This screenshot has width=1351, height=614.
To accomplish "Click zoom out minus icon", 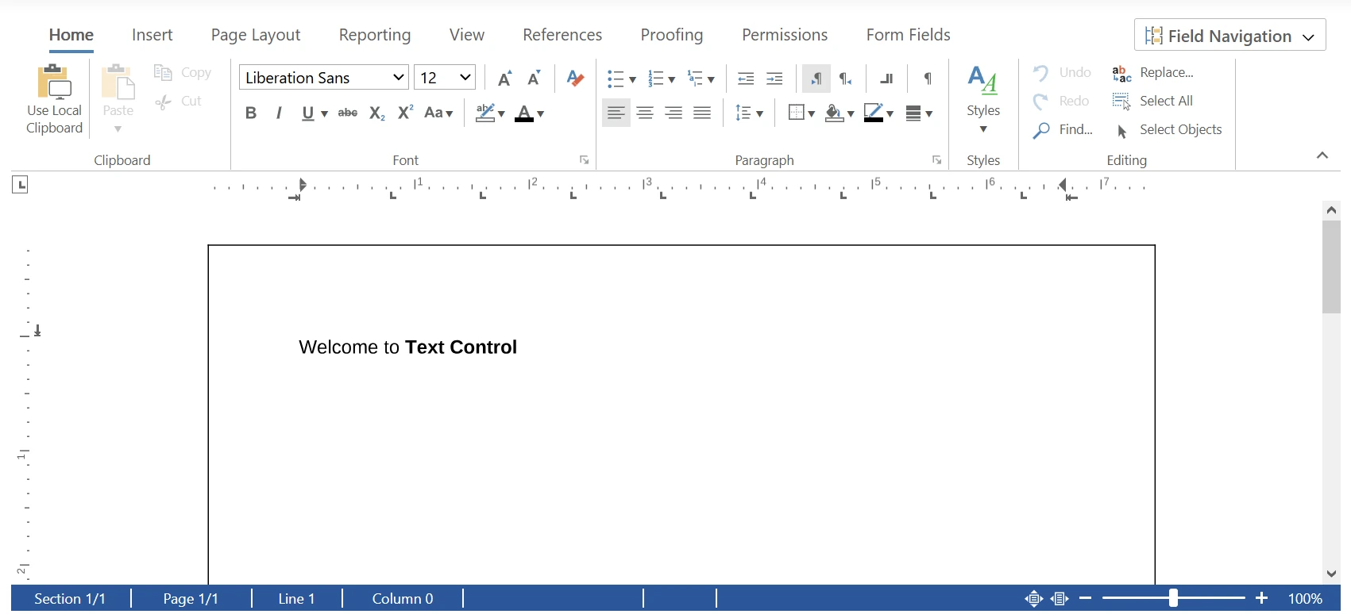I will click(x=1086, y=599).
